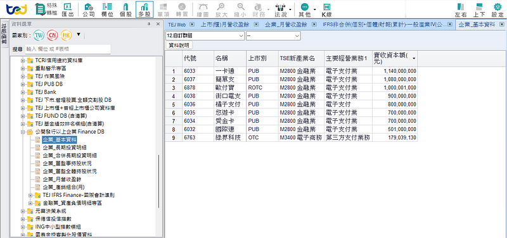Click the TEJ logo
Screen dimensions: 507x238
pyautogui.click(x=17, y=9)
